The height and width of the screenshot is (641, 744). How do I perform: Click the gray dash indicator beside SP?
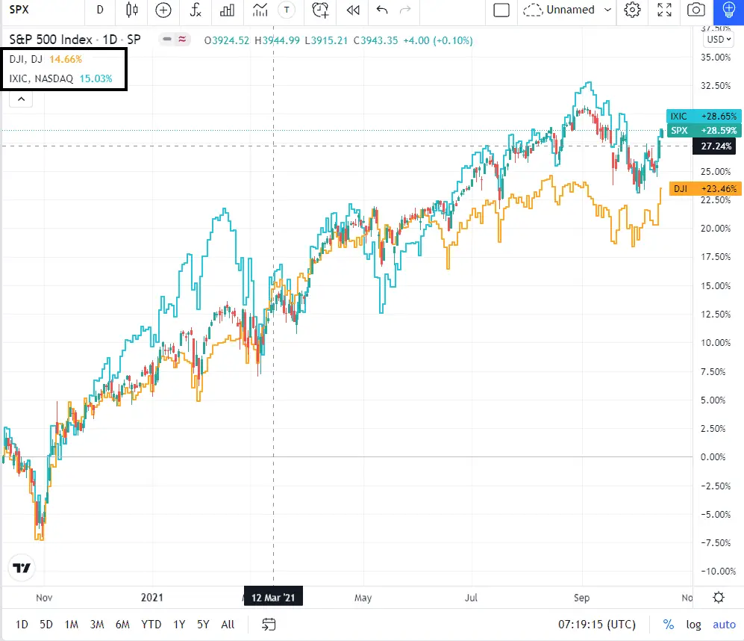pyautogui.click(x=167, y=39)
